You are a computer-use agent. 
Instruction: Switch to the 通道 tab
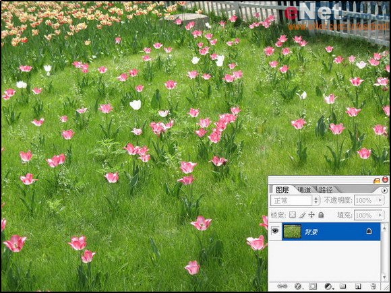click(304, 190)
